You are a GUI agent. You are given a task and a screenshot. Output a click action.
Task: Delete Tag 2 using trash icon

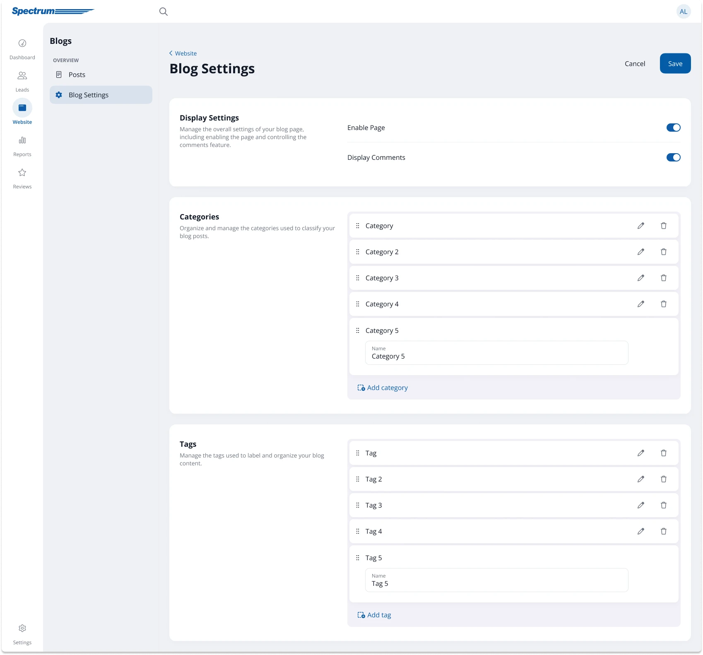click(663, 479)
